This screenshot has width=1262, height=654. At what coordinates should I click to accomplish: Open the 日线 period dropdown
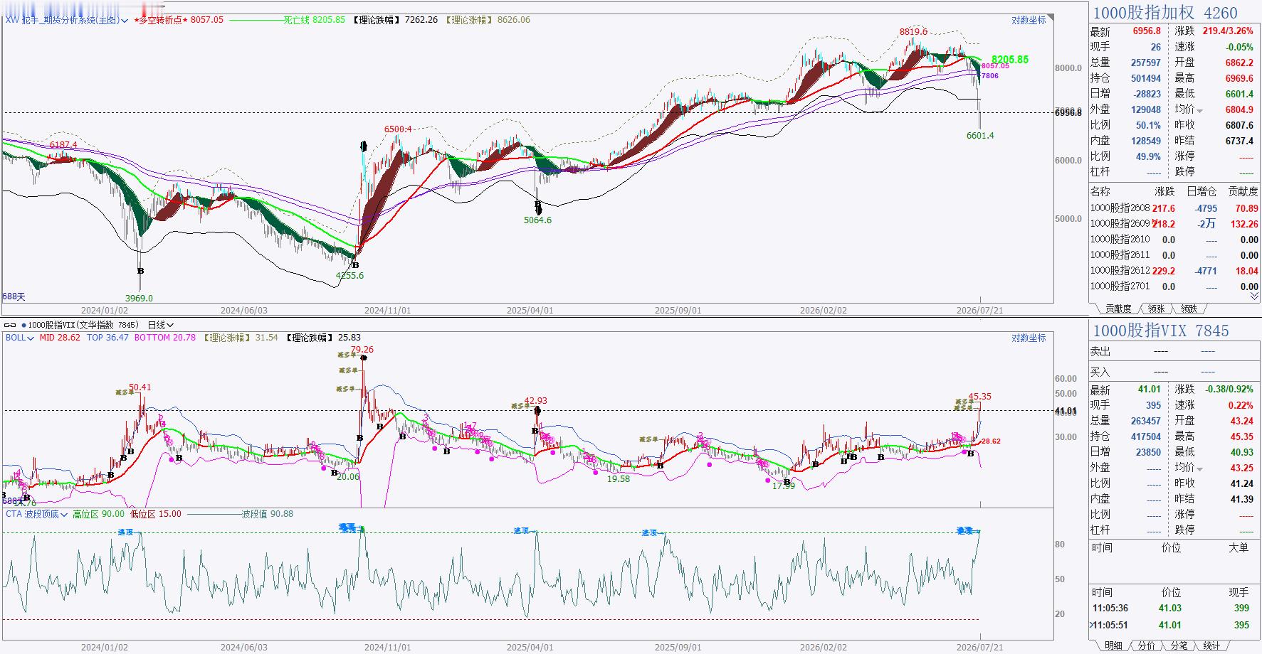click(160, 325)
